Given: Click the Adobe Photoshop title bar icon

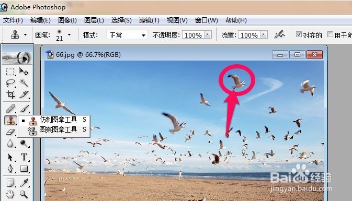Looking at the screenshot, I should coord(4,7).
